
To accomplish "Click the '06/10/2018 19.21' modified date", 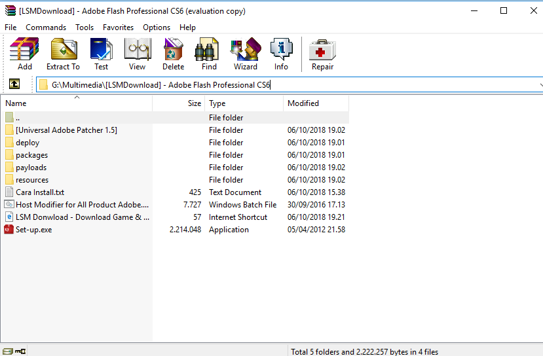I will [x=316, y=217].
